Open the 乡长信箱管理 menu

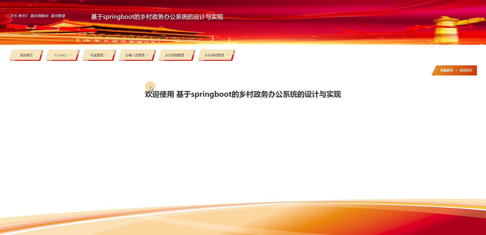(177, 55)
